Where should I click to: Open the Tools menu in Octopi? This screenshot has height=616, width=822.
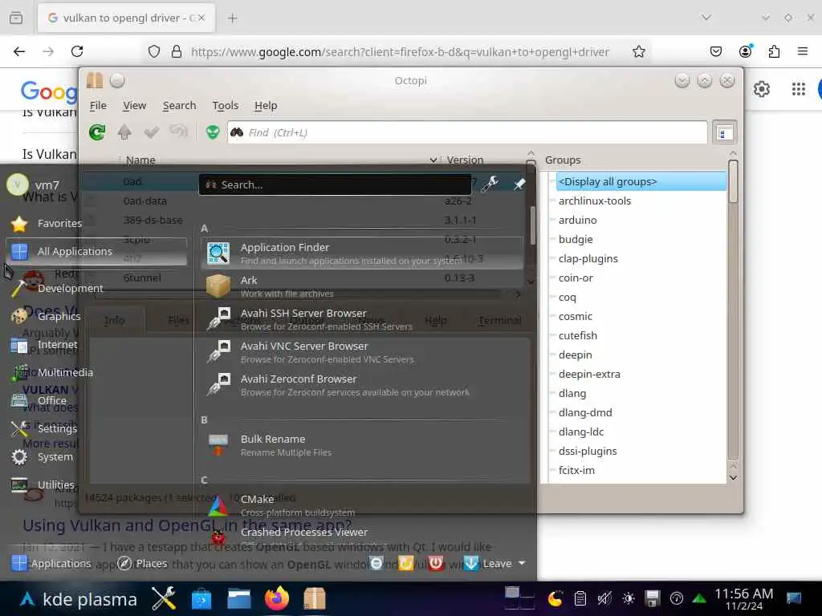pos(226,105)
